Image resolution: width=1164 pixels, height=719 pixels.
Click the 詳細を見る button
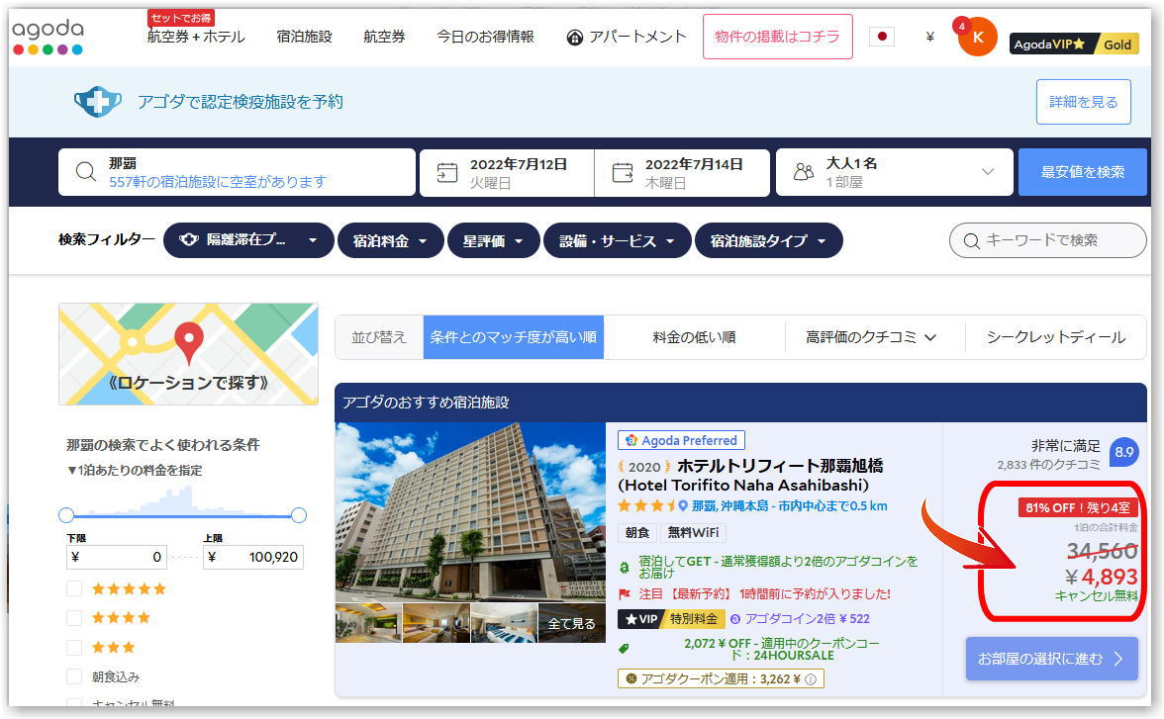1083,102
